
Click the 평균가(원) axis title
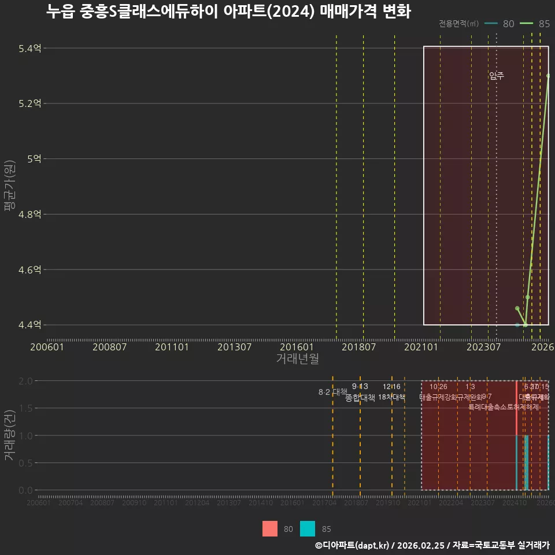(x=10, y=186)
